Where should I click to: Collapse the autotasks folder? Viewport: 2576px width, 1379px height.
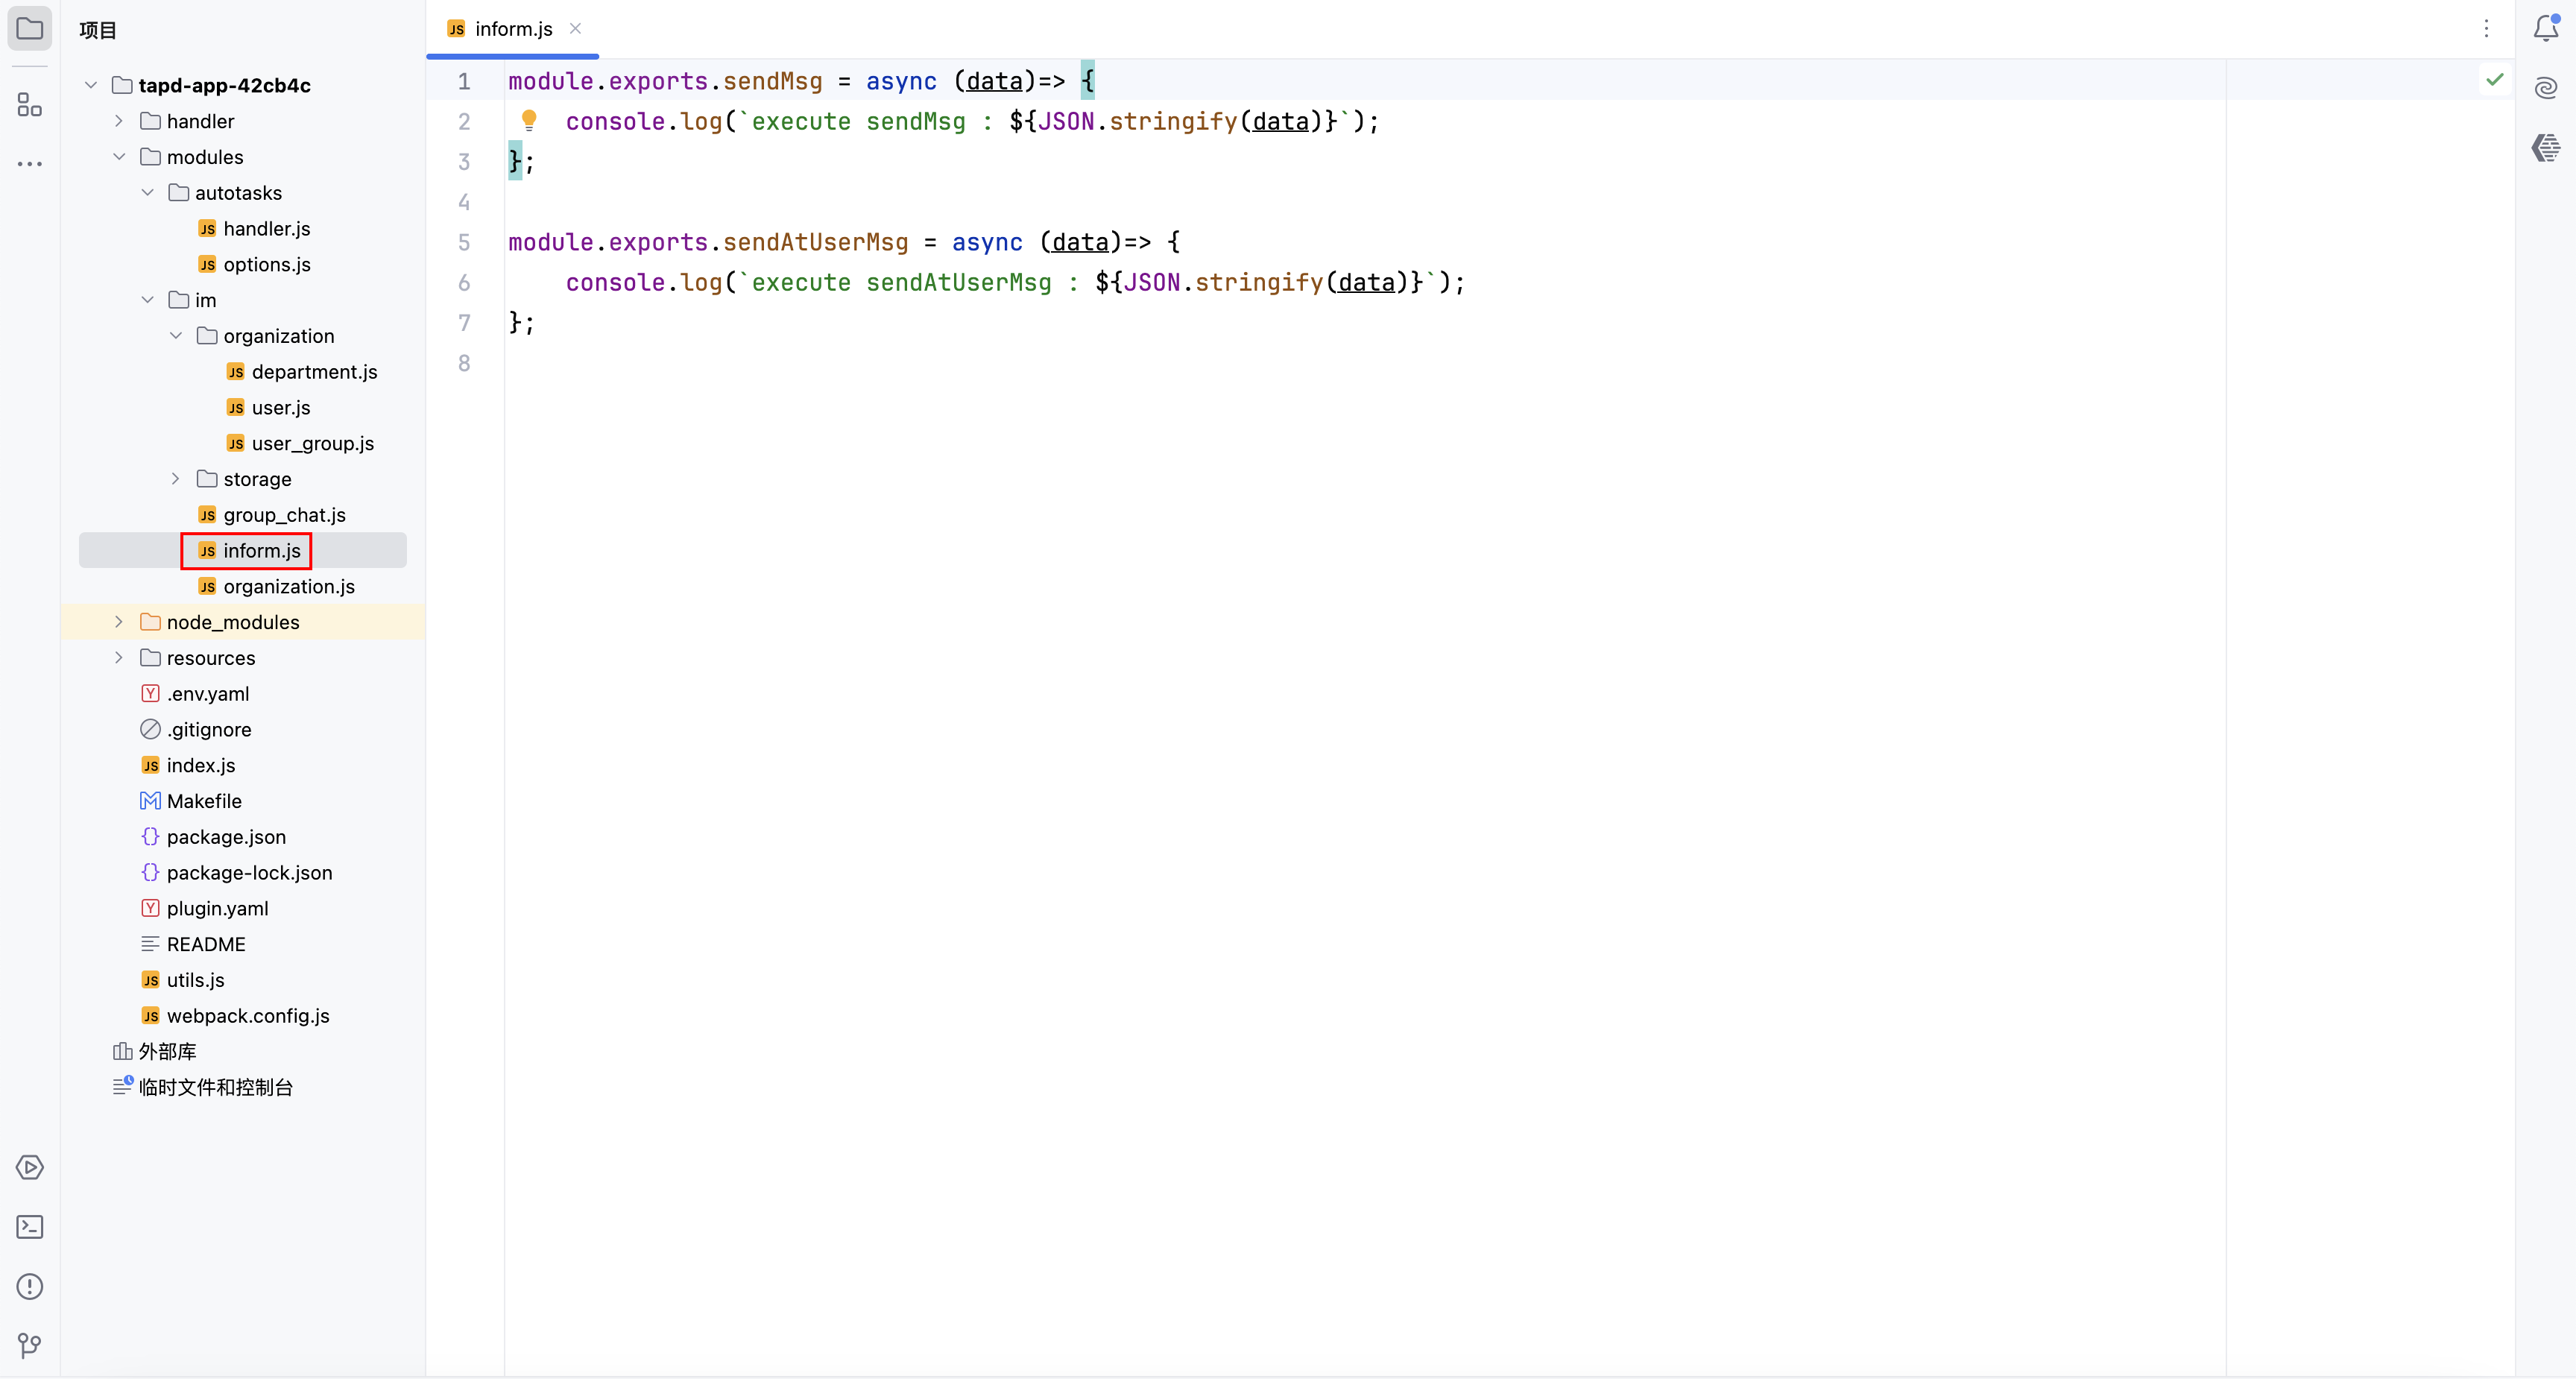coord(148,193)
